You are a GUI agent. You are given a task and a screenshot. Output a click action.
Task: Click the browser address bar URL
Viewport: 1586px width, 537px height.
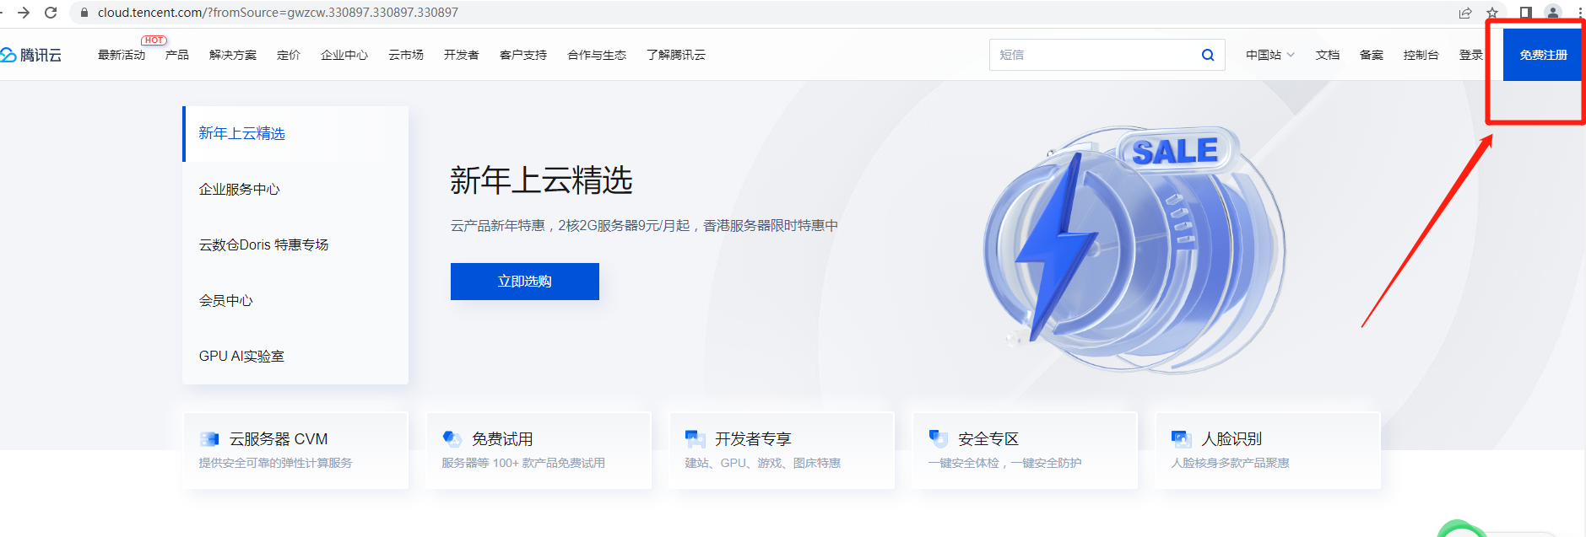[x=278, y=13]
